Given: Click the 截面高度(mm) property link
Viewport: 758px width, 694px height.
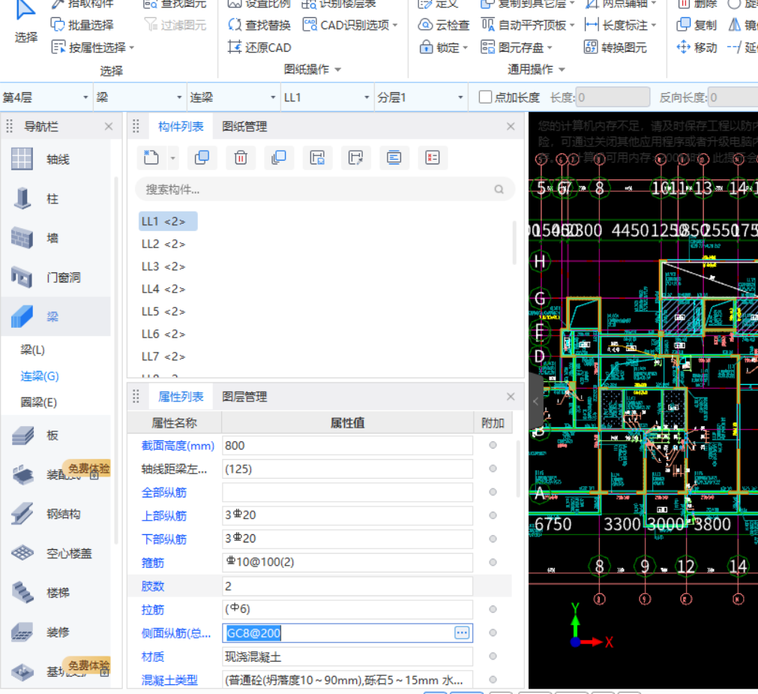Looking at the screenshot, I should 178,446.
